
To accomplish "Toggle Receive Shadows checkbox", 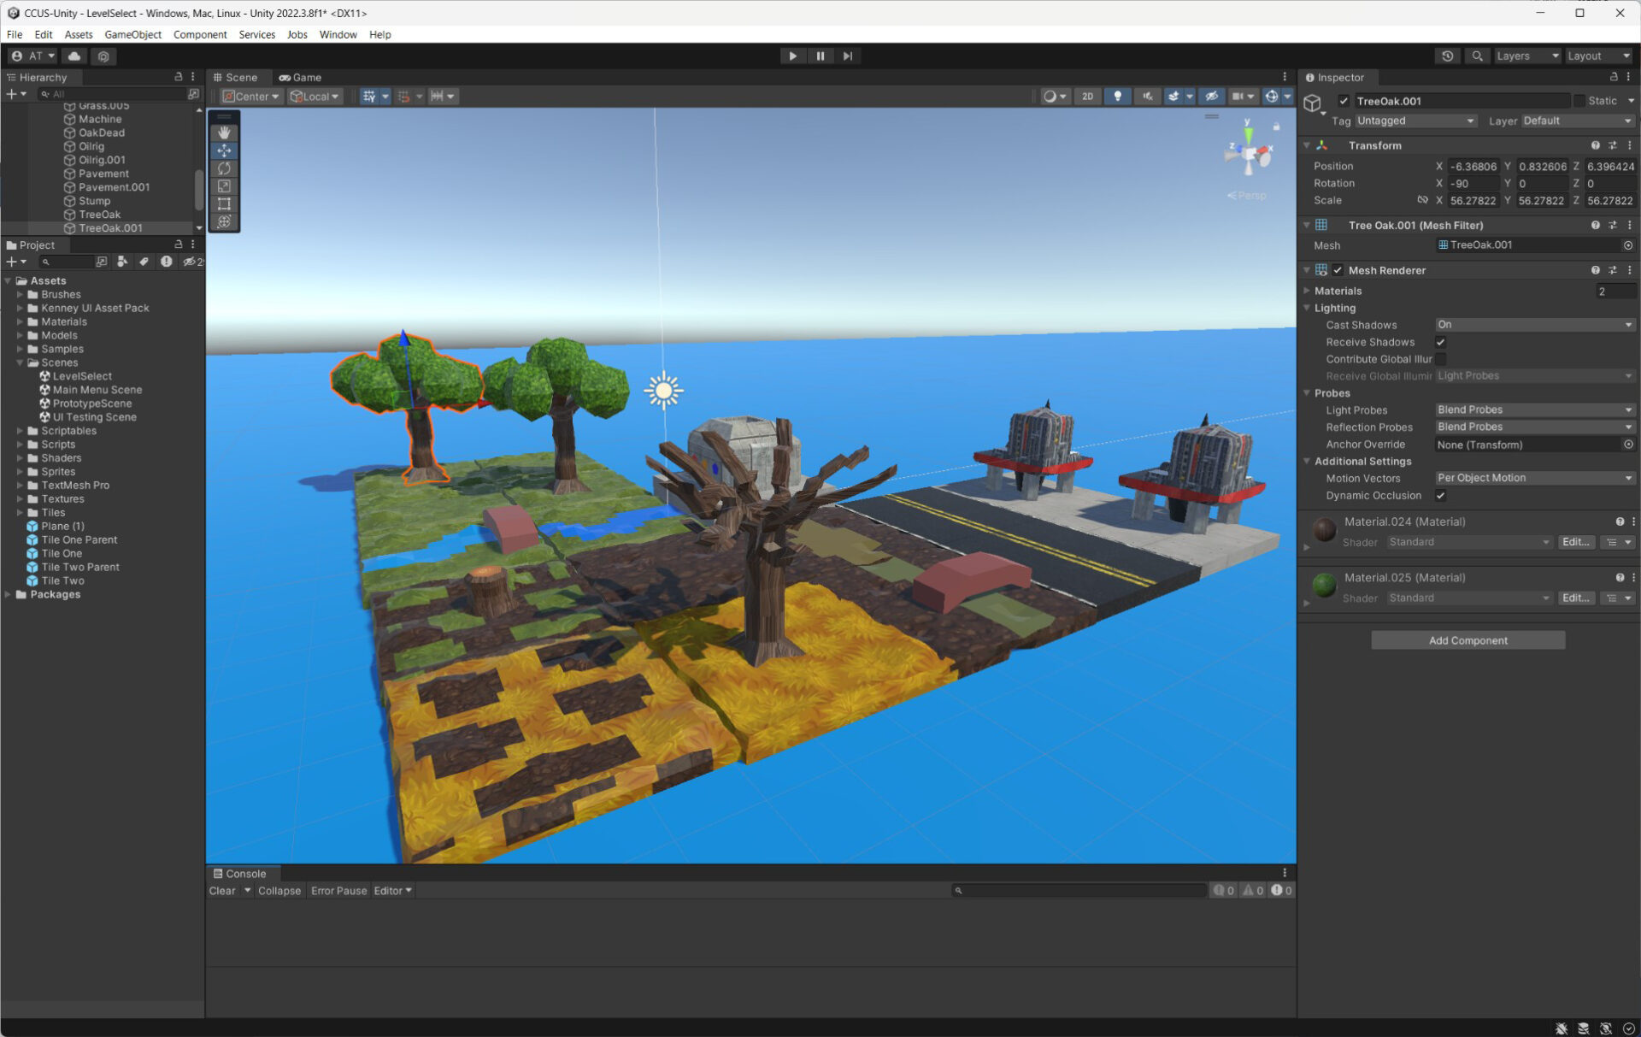I will [x=1441, y=342].
